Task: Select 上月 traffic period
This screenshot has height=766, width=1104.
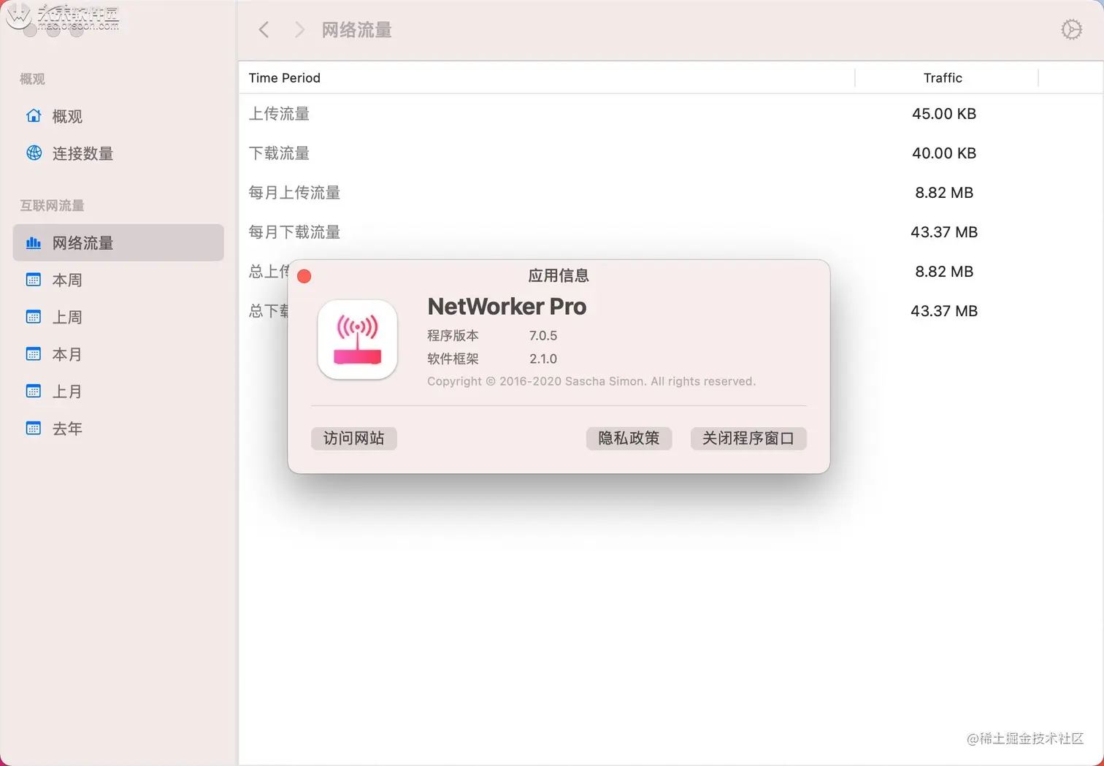Action: point(118,391)
